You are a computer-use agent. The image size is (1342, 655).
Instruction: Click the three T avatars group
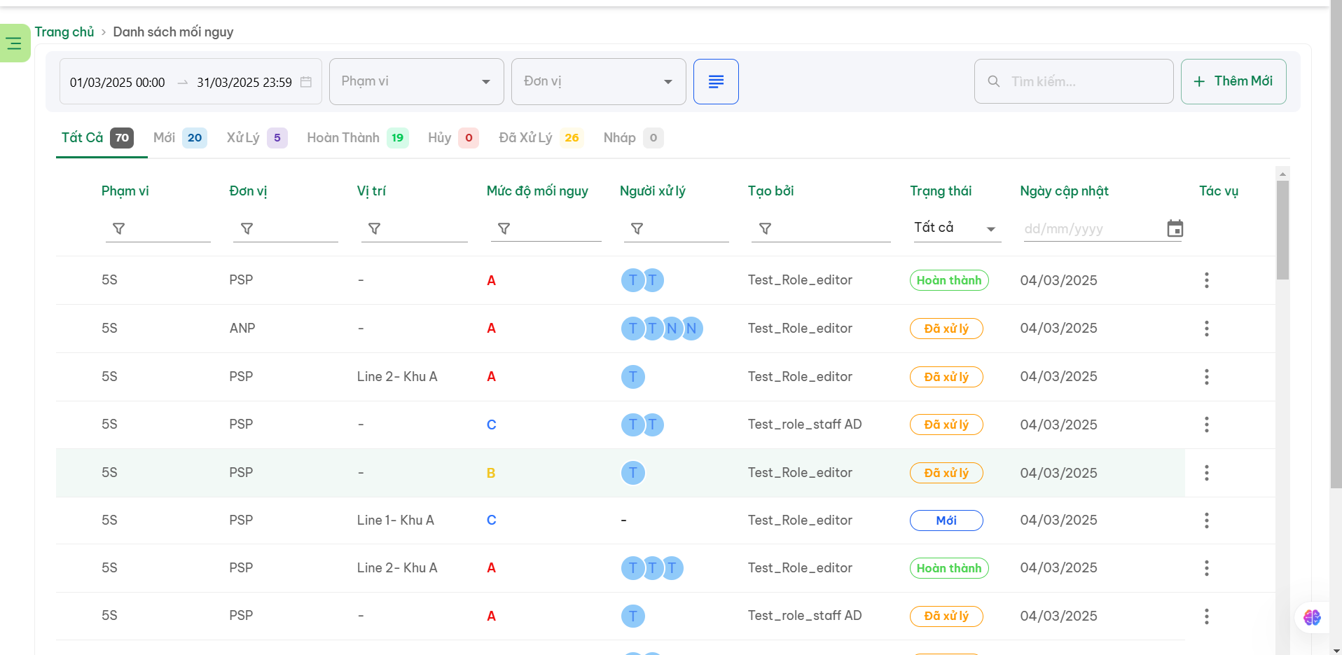point(652,568)
